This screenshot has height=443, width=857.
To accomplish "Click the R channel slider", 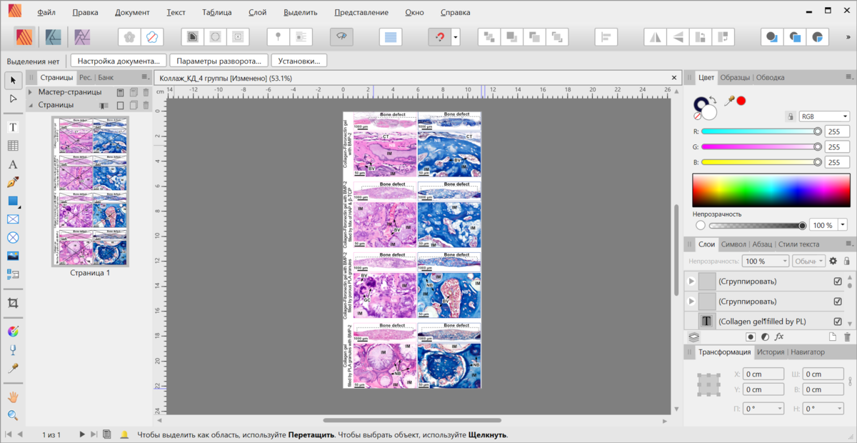I will pyautogui.click(x=761, y=131).
